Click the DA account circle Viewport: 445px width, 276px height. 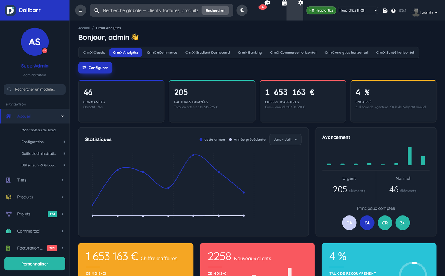349,223
